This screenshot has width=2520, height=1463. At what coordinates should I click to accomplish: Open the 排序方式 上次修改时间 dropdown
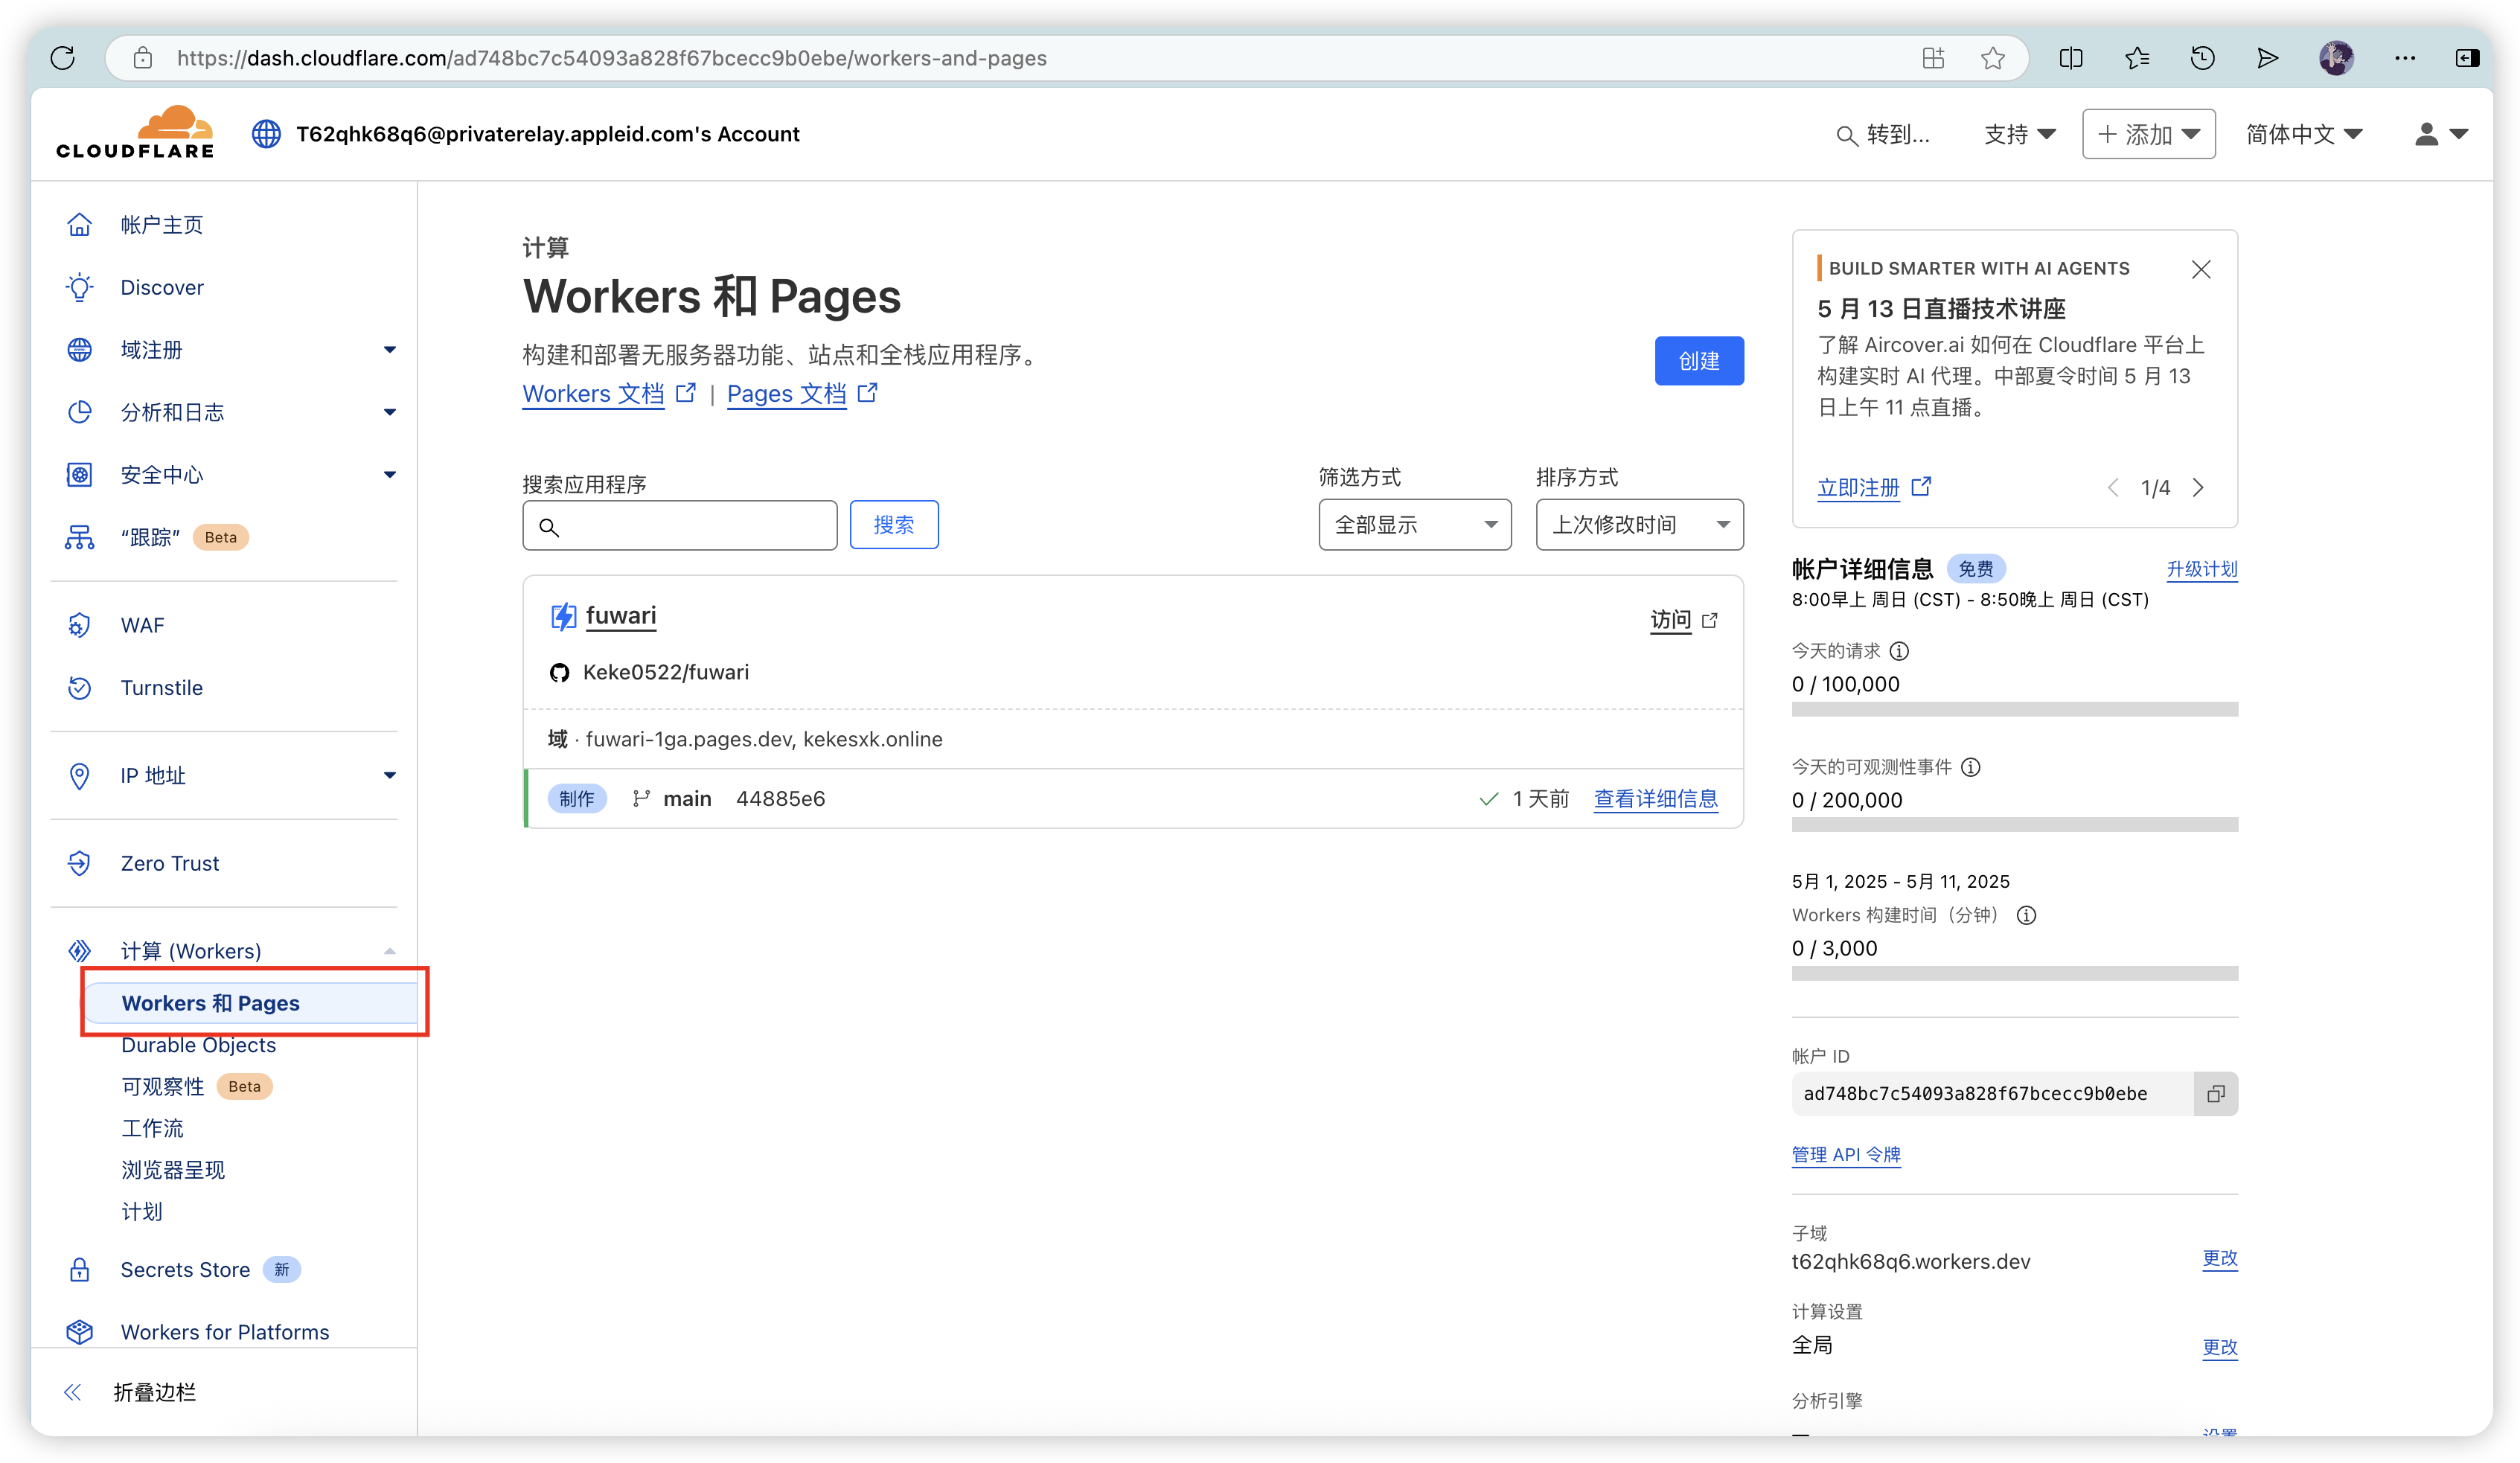click(1639, 524)
